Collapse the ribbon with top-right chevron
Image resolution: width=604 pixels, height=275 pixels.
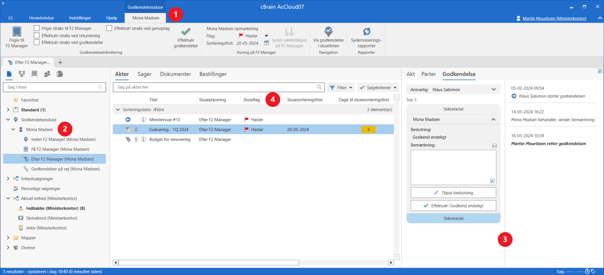(x=600, y=18)
